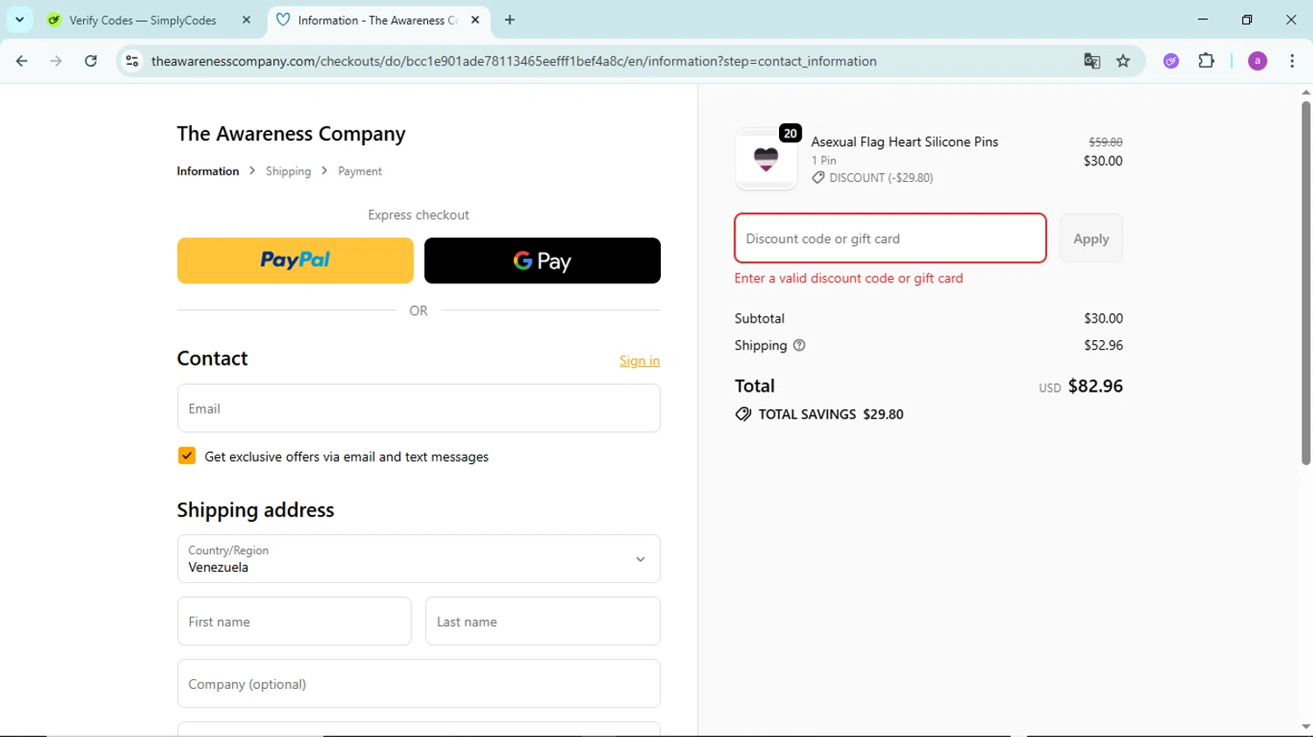Click the Company (optional) field
The width and height of the screenshot is (1313, 737).
418,684
